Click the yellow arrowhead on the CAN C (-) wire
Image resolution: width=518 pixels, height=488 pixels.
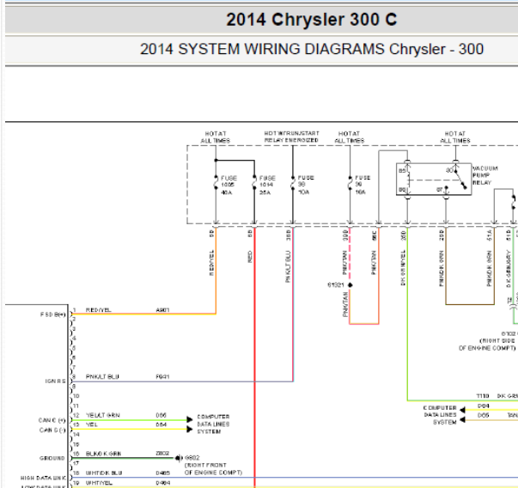point(190,428)
